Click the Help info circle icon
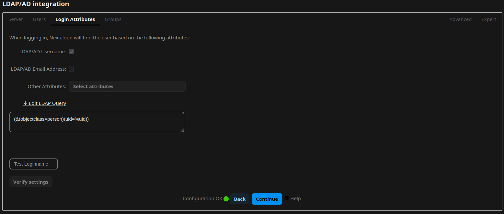This screenshot has width=504, height=214. pos(286,199)
